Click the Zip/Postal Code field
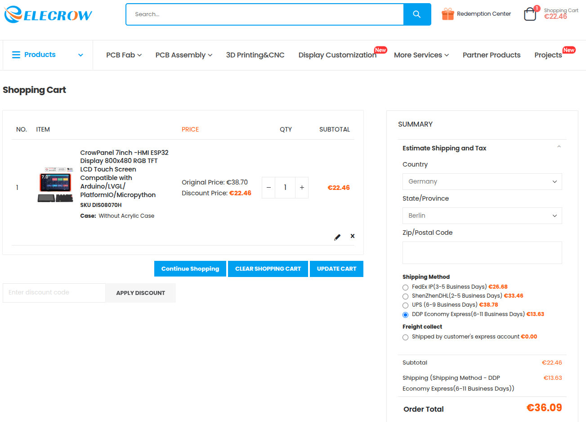Screen dimensions: 586x422 click(x=482, y=253)
